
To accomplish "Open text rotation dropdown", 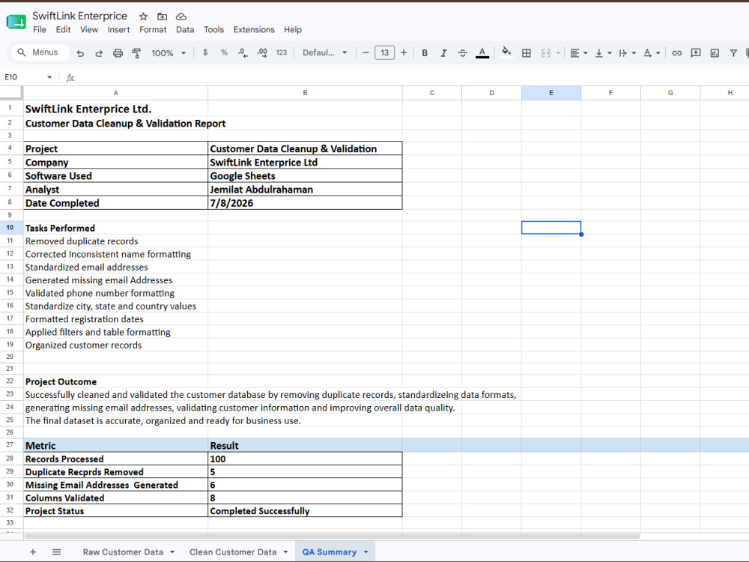I will (x=652, y=53).
